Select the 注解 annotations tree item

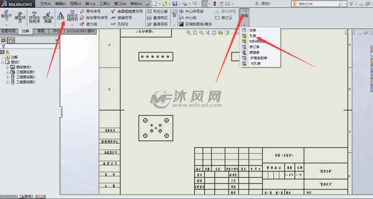point(11,57)
